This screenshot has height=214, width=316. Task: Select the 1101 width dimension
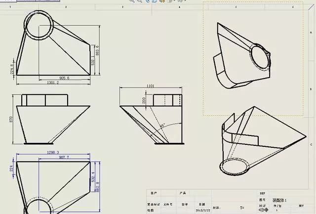click(151, 86)
